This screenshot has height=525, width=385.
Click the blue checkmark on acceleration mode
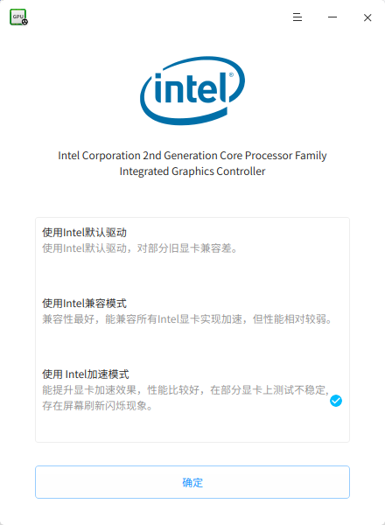coord(336,401)
